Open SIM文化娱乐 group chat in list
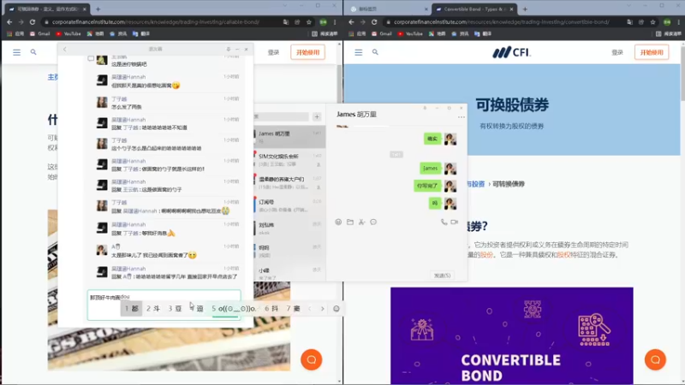The height and width of the screenshot is (385, 685). pyautogui.click(x=289, y=160)
